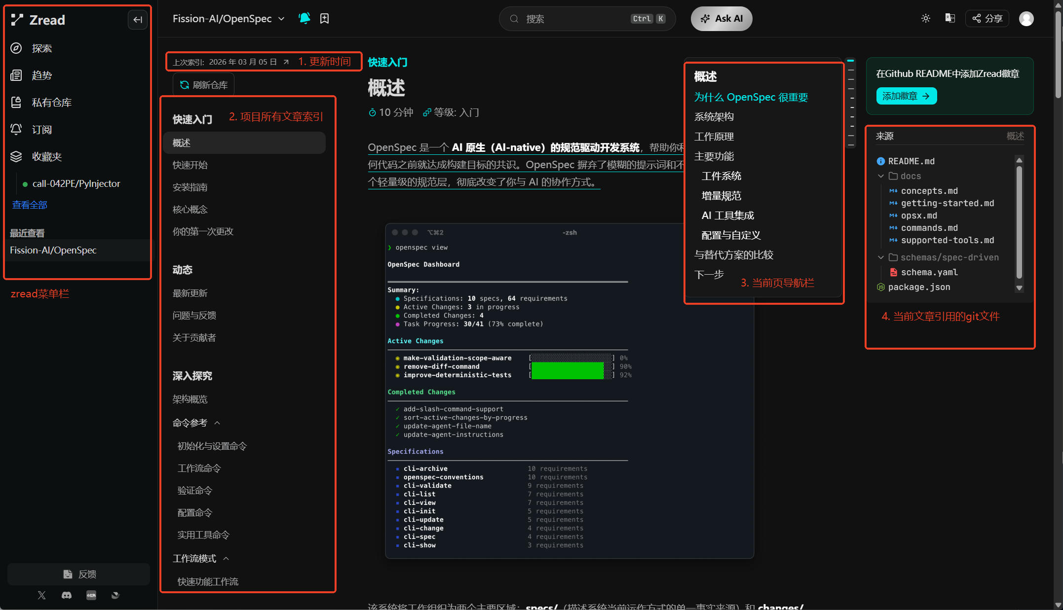Switch theme using the sun icon
Screen dimensions: 1063x610
[926, 19]
